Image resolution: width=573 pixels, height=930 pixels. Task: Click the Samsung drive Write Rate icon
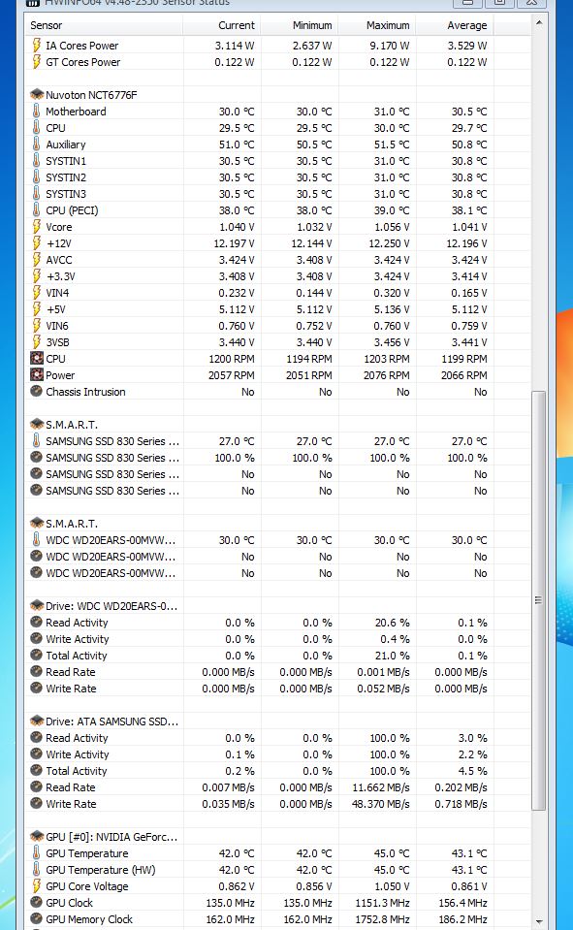(36, 804)
